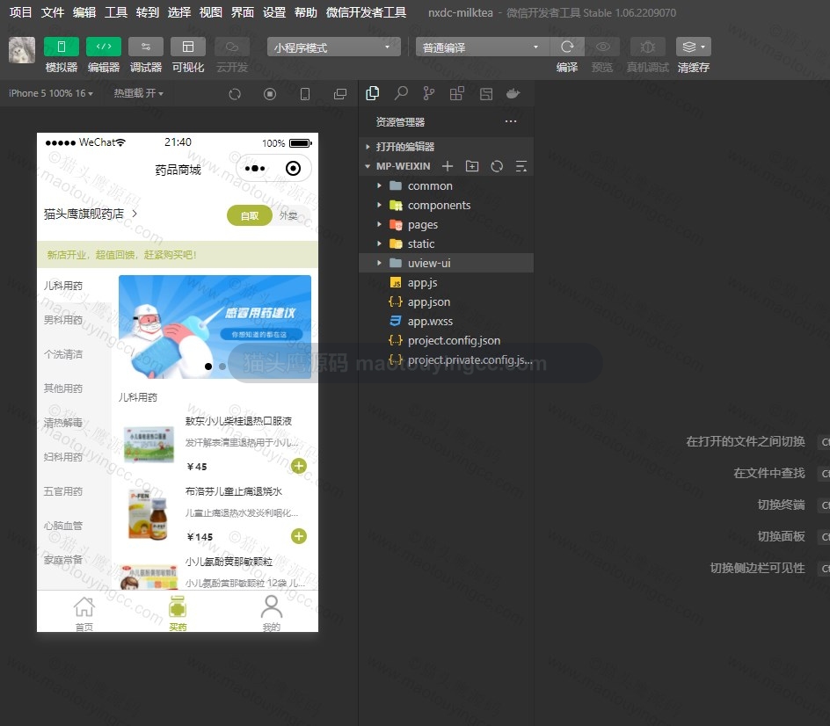Select the 自取 pickup toggle
The height and width of the screenshot is (726, 830).
250,215
